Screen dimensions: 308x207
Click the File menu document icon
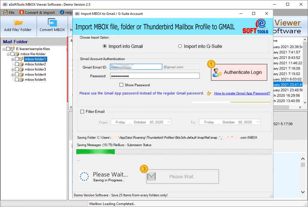pyautogui.click(x=5, y=12)
